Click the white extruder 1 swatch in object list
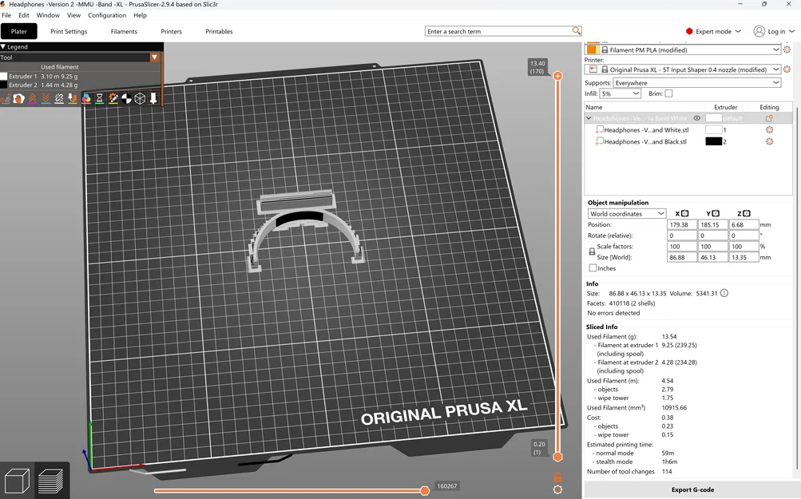This screenshot has width=801, height=499. 714,129
